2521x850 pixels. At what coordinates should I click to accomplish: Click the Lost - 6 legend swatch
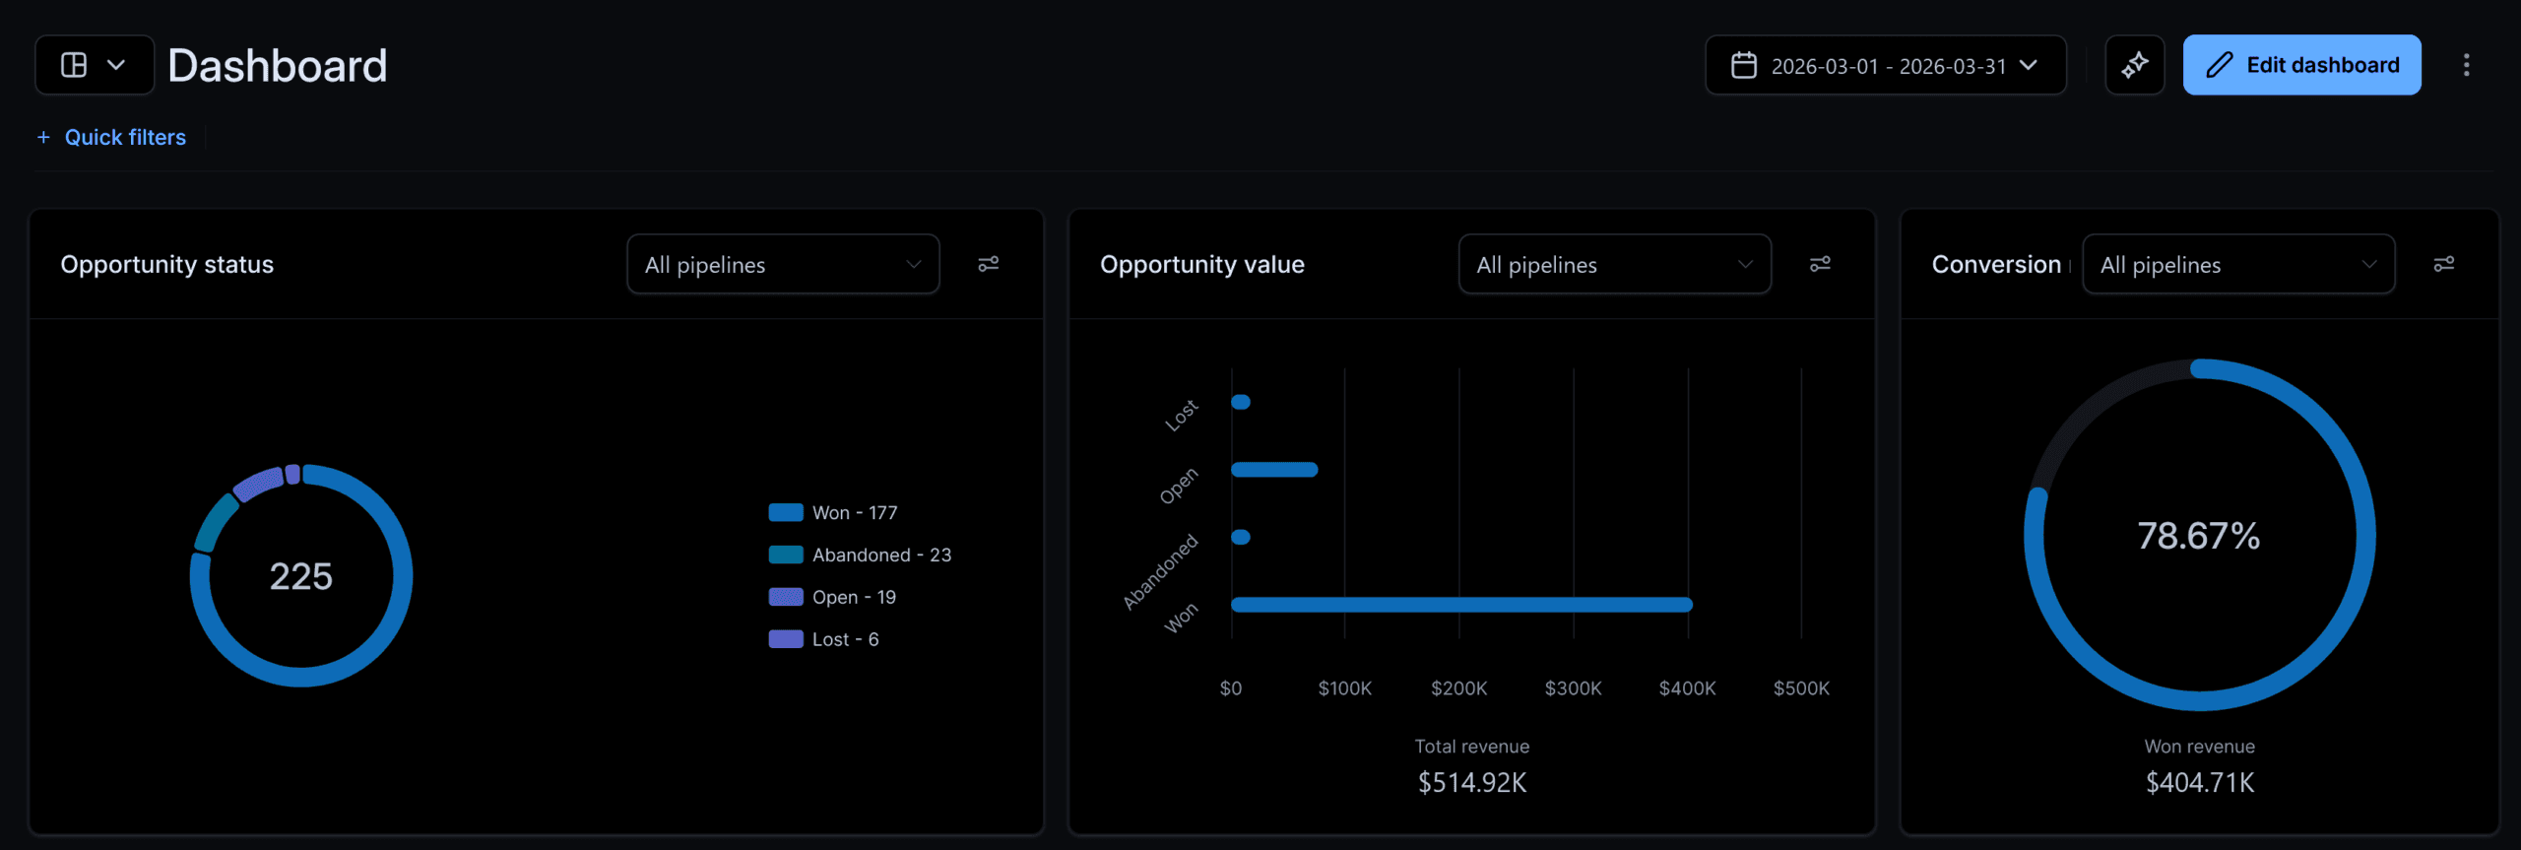pos(786,639)
